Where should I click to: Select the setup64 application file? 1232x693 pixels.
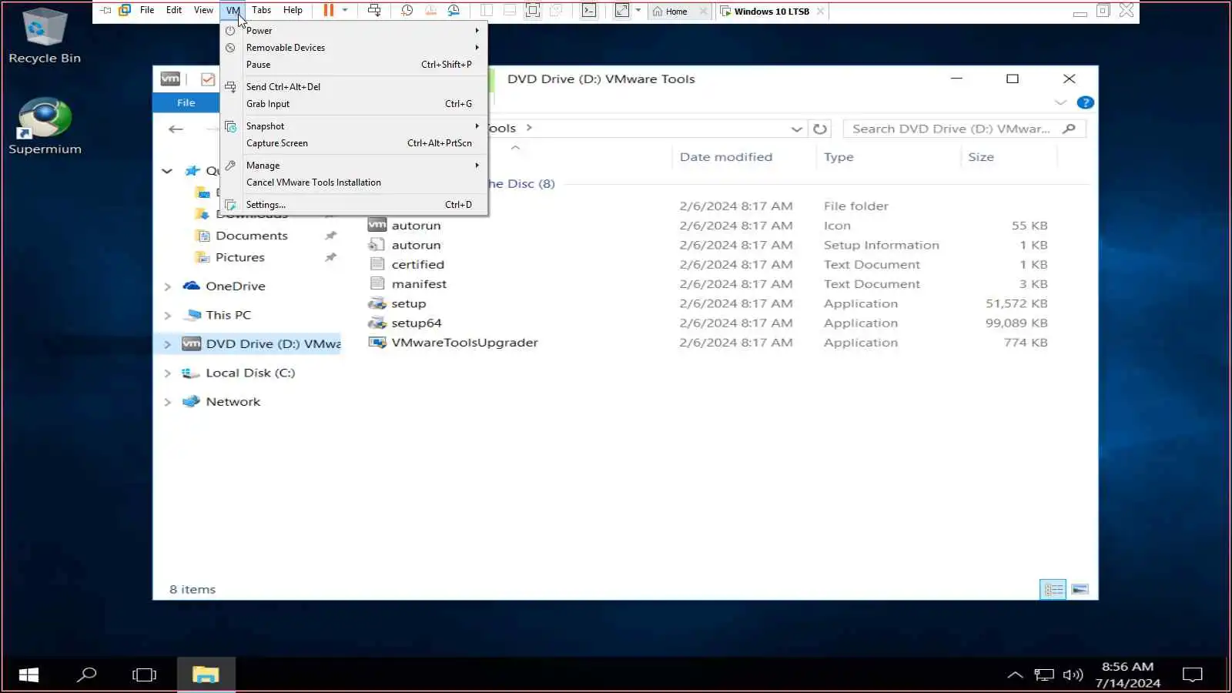pyautogui.click(x=416, y=323)
